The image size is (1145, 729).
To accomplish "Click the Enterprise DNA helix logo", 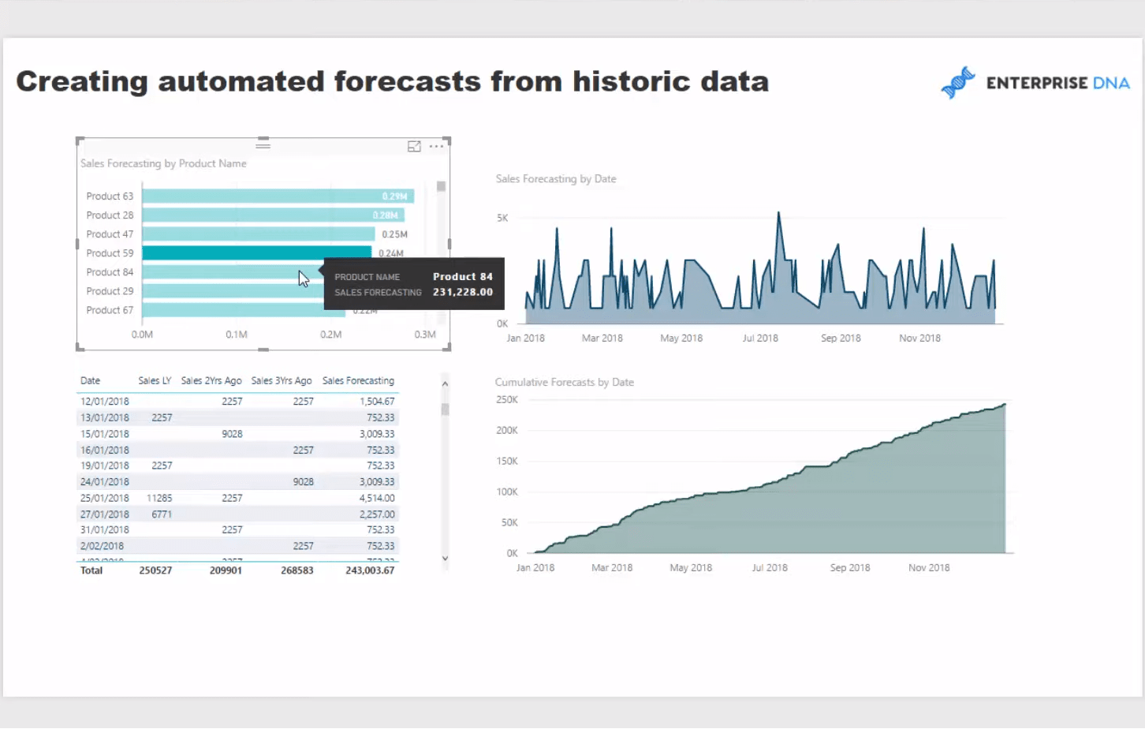I will pyautogui.click(x=958, y=83).
